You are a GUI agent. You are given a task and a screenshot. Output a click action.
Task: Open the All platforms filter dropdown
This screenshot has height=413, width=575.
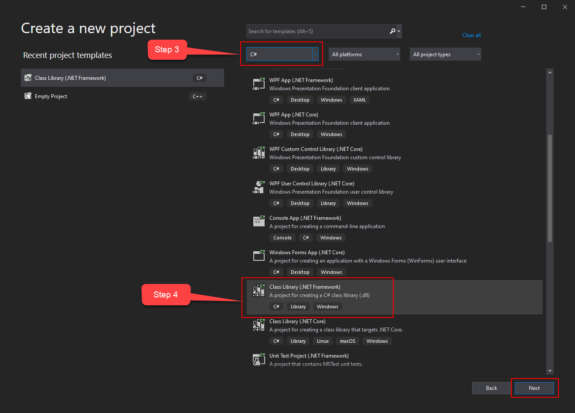[x=364, y=54]
